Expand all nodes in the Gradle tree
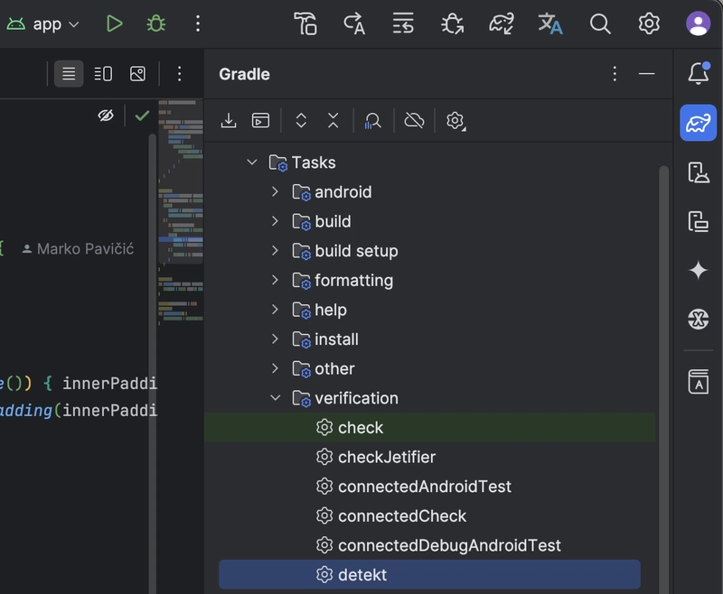The height and width of the screenshot is (594, 723). click(x=301, y=121)
